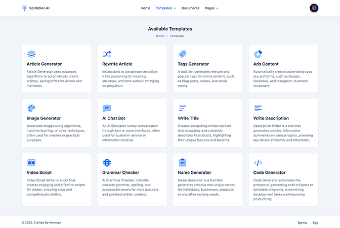Click the Code Generator brackets icon

click(258, 163)
